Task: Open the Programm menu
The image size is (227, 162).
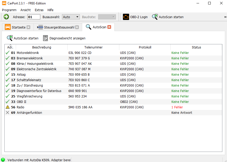Action: pos(9,10)
